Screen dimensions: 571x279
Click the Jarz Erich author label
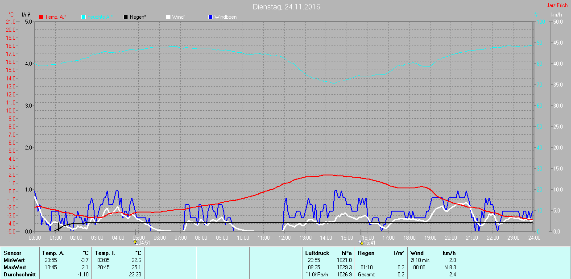(x=557, y=5)
